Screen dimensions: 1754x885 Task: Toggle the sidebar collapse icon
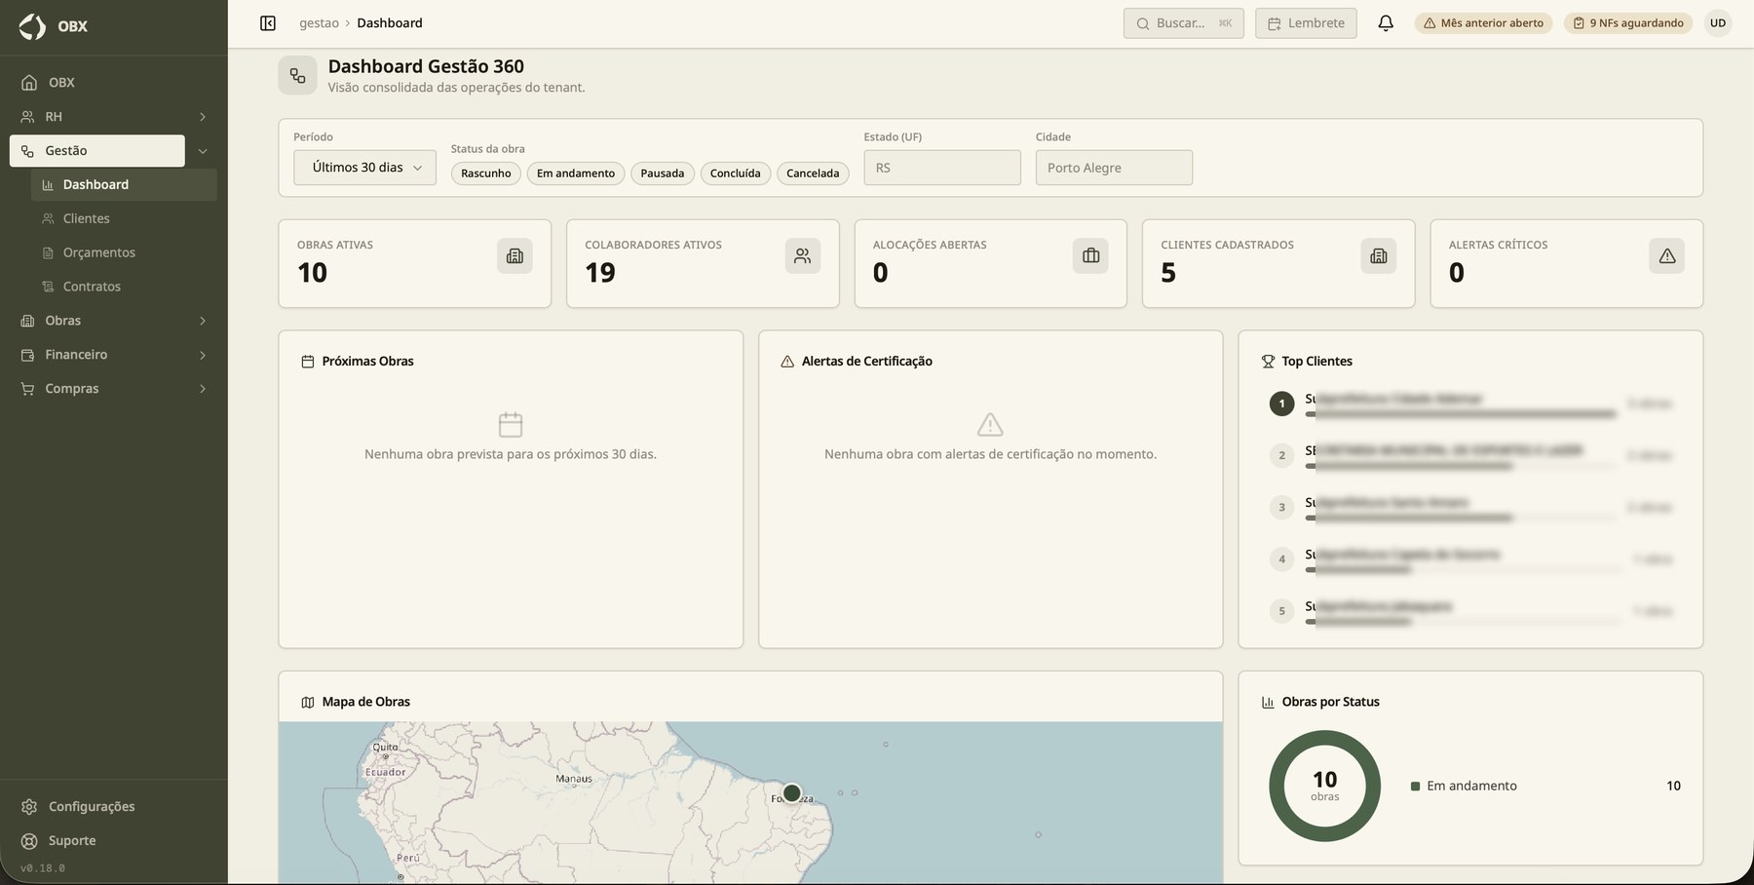coord(268,23)
